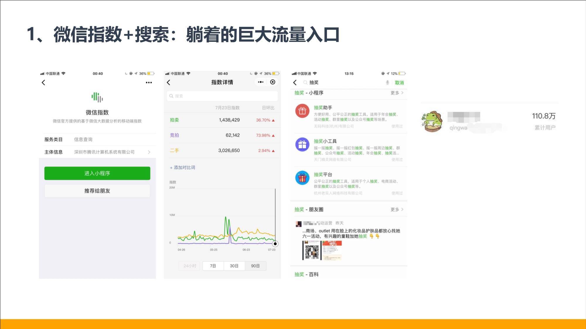Select the 90日 range tab
The height and width of the screenshot is (329, 586).
click(255, 266)
